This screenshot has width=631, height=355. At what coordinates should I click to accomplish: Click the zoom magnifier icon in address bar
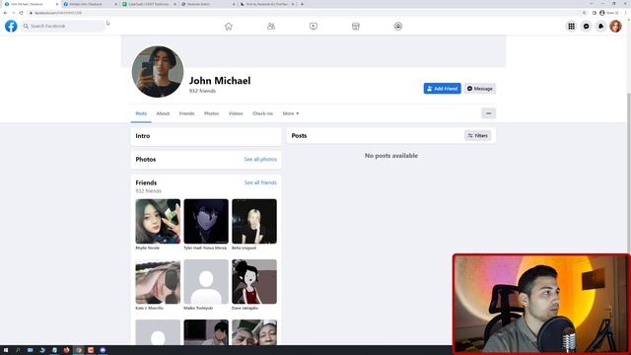pyautogui.click(x=585, y=13)
